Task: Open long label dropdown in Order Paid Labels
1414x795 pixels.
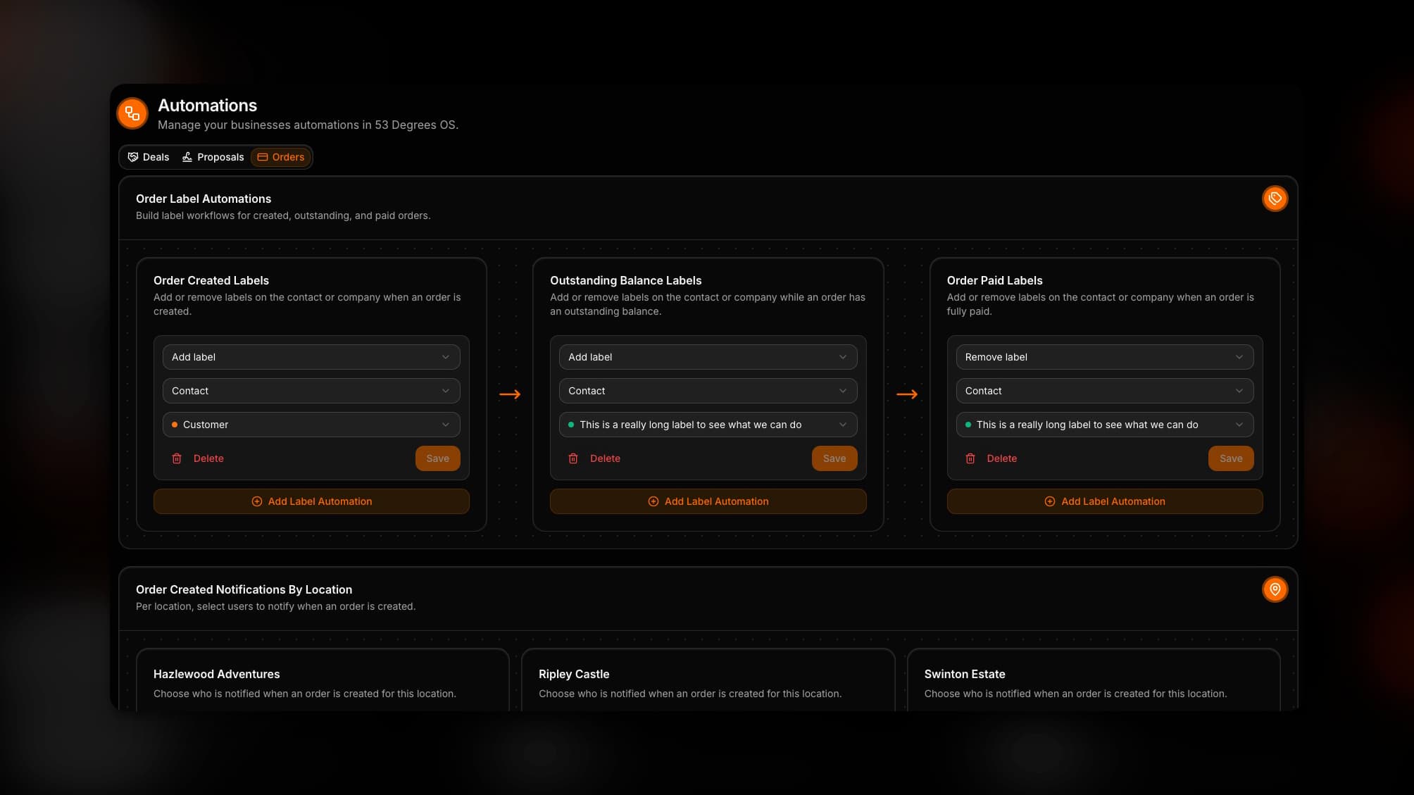Action: pos(1104,425)
